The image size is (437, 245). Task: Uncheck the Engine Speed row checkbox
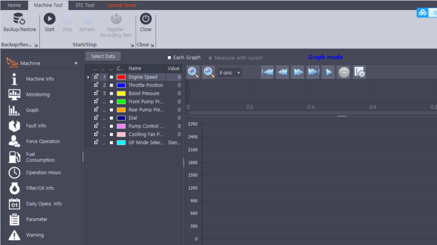[96, 77]
